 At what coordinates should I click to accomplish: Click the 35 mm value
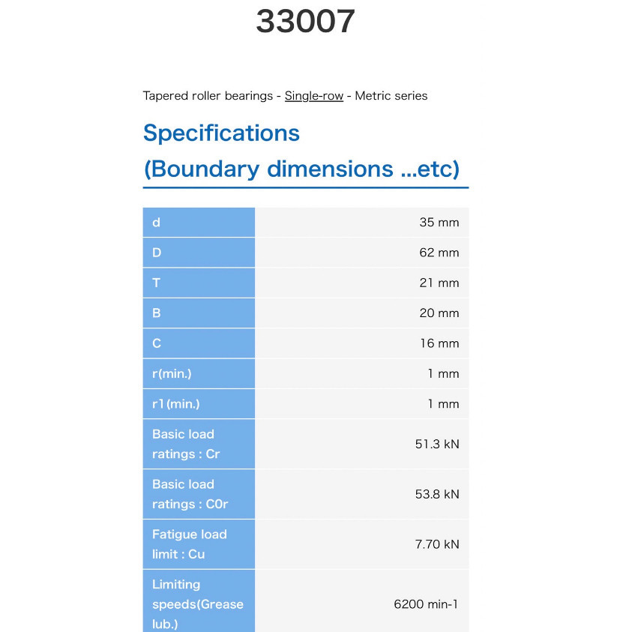tap(439, 223)
